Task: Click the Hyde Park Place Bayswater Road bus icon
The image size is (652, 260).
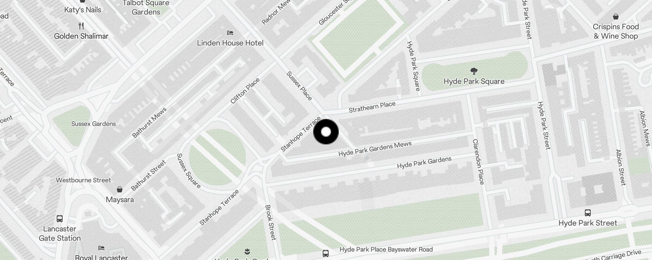Action: coord(325,253)
